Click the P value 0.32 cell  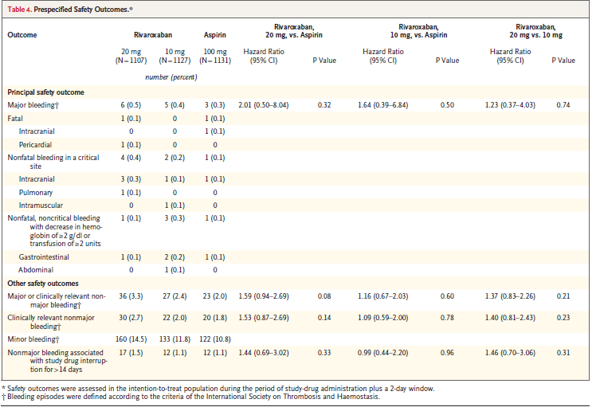coord(324,105)
